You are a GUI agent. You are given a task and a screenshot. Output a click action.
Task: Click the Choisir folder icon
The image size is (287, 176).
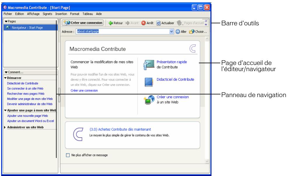coord(192,32)
